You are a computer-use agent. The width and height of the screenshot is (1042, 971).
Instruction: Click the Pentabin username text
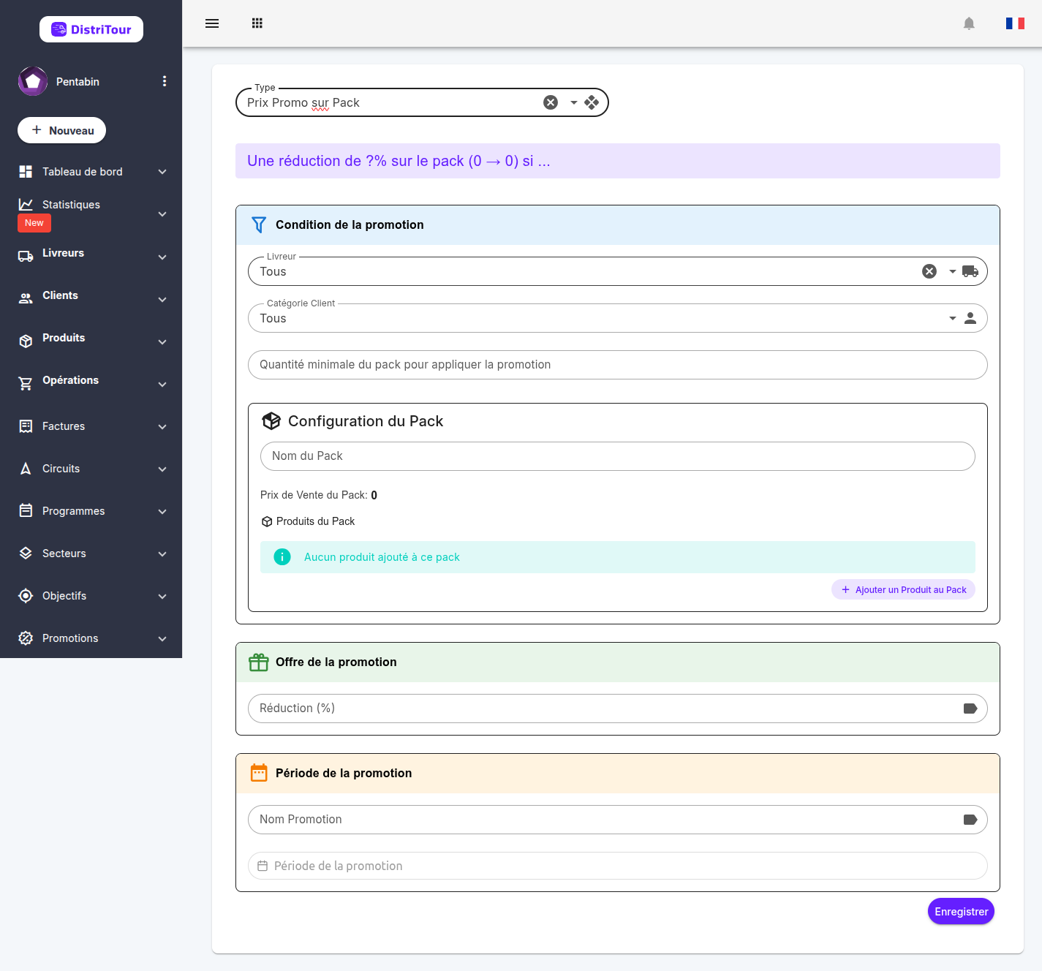[x=78, y=82]
